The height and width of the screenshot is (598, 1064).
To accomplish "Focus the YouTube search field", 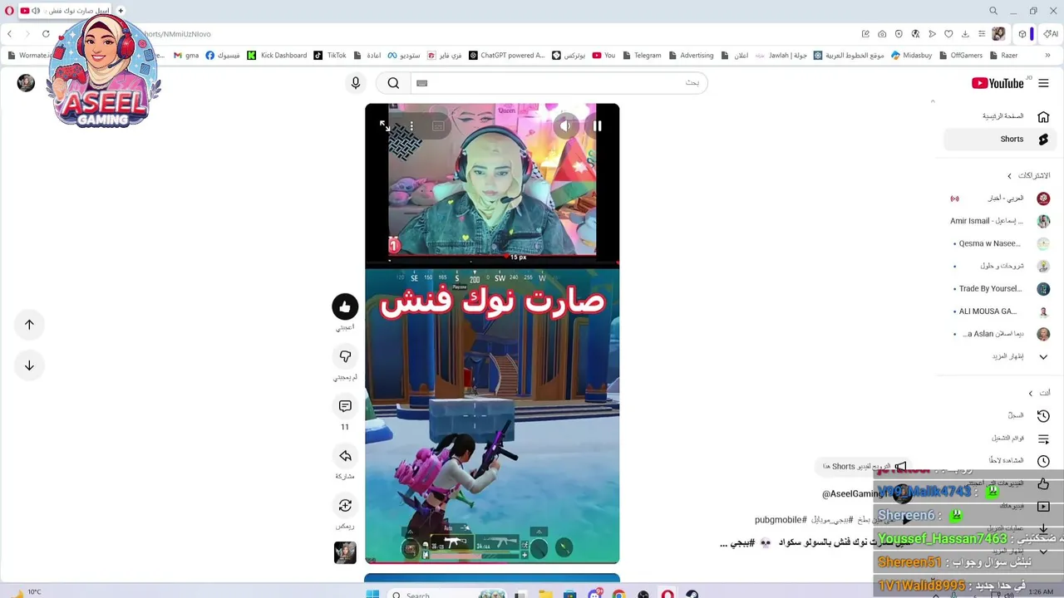I will pos(558,83).
